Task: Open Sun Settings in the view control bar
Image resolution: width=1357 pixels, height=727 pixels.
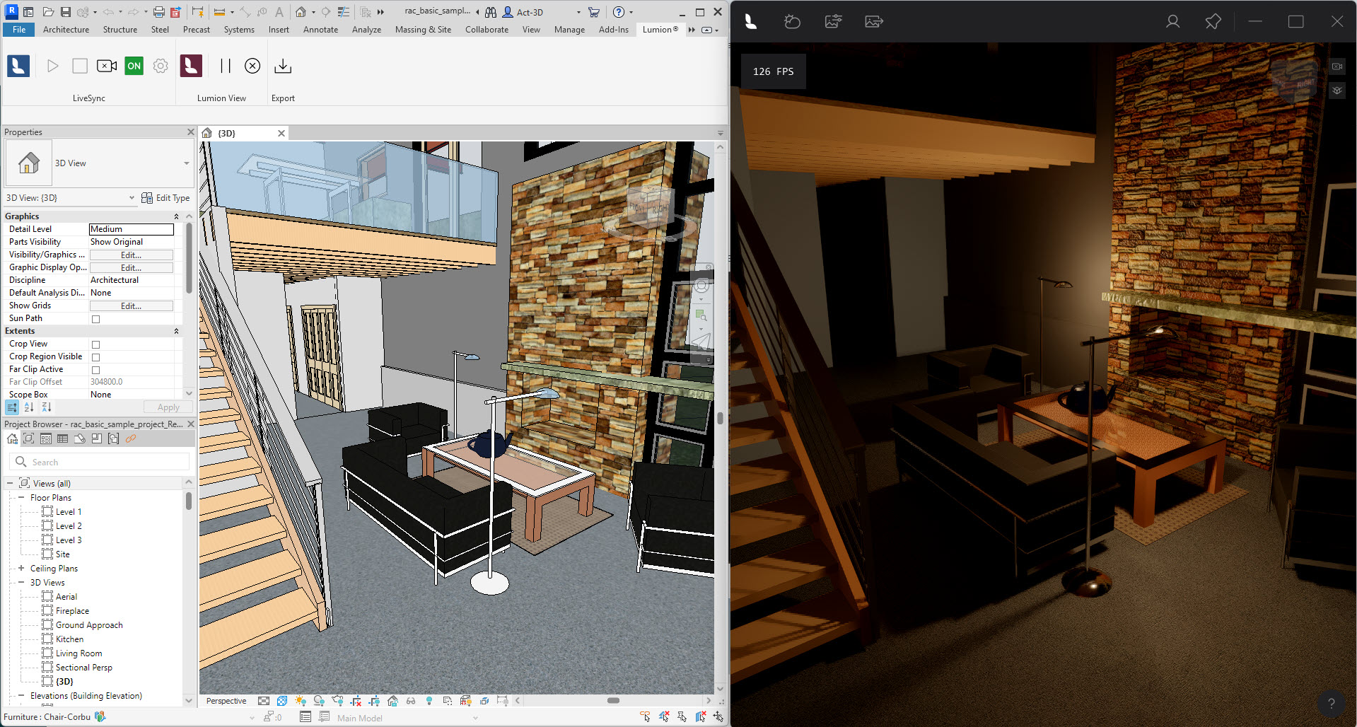Action: [300, 701]
